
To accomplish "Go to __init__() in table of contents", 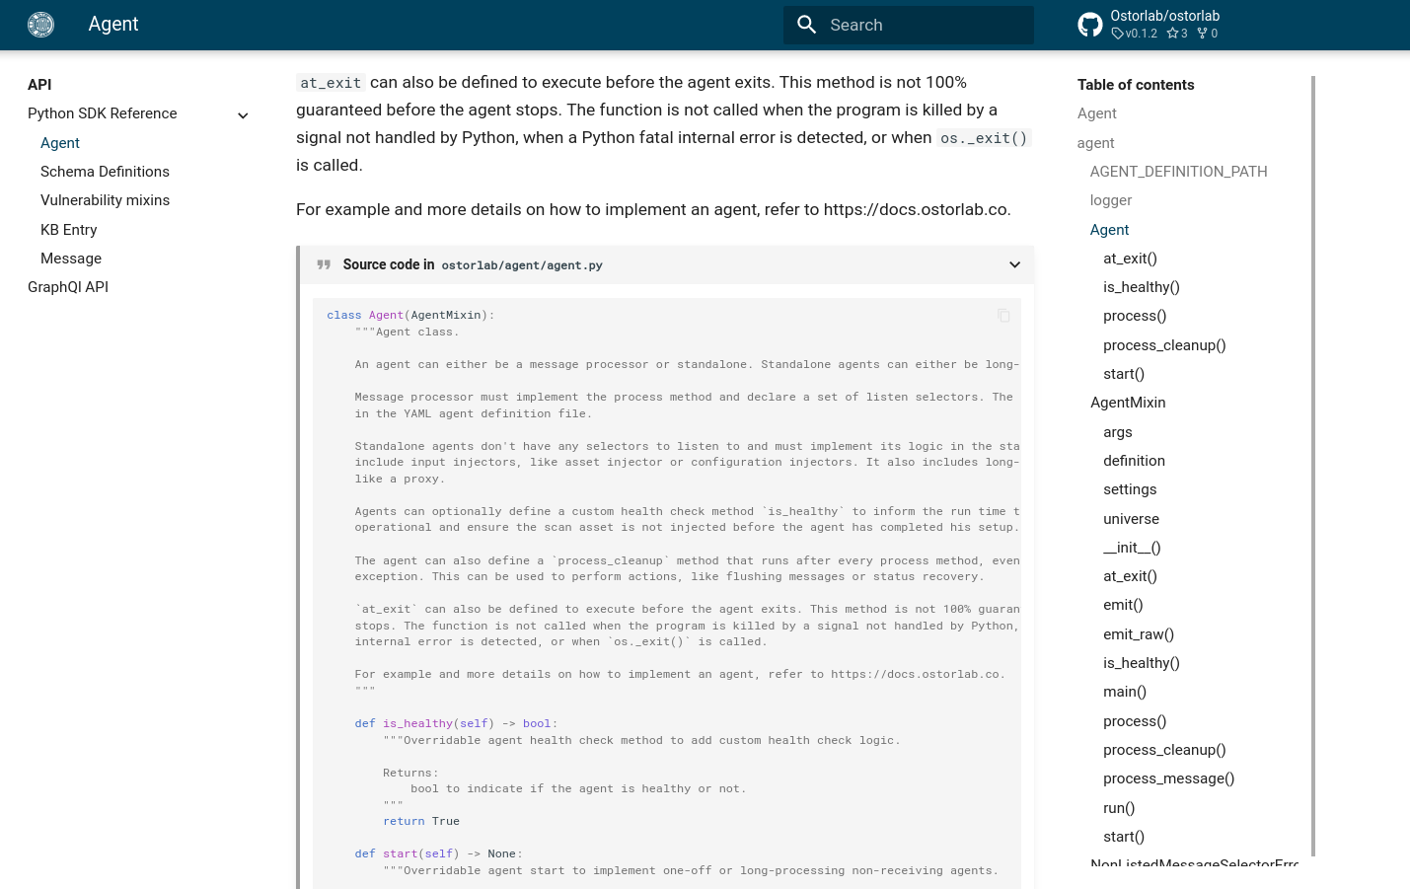I will pos(1132,548).
